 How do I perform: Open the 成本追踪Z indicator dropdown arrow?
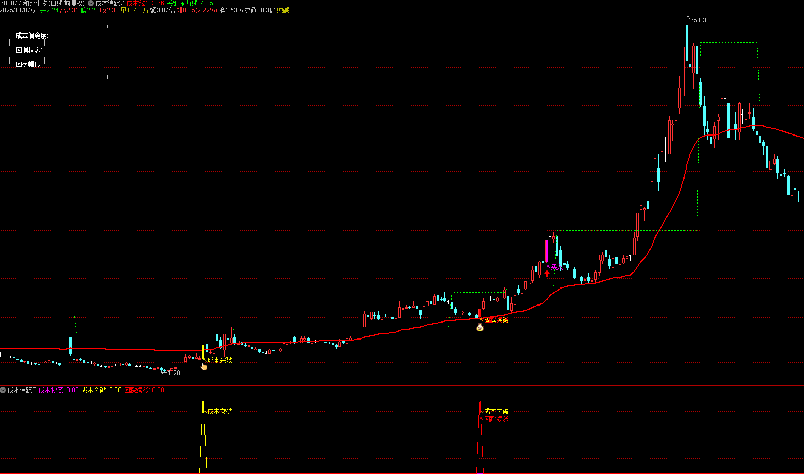(x=91, y=3)
